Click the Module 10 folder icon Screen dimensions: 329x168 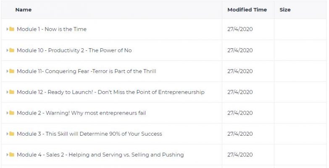coord(12,50)
